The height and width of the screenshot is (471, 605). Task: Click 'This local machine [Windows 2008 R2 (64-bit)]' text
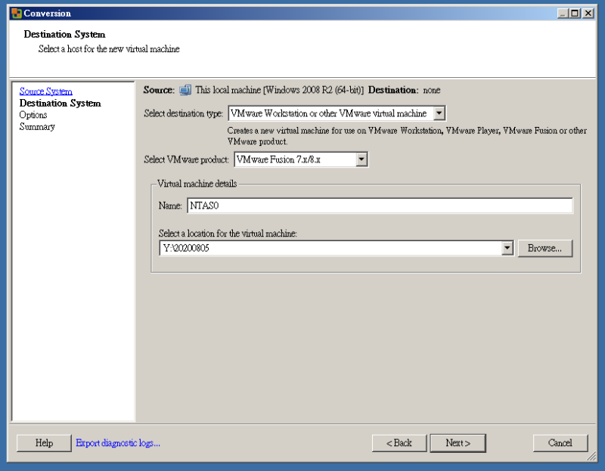point(279,90)
